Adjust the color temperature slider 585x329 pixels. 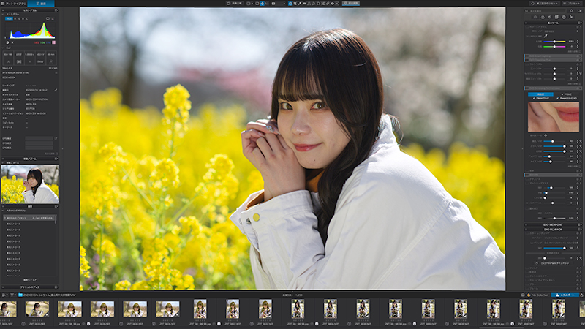coord(555,42)
